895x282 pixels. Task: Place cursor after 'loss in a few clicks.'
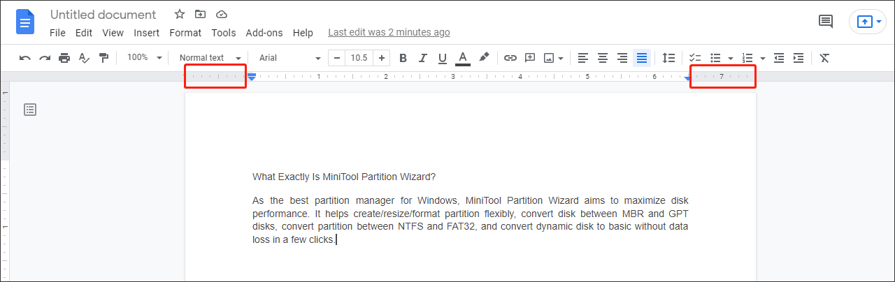pos(337,239)
